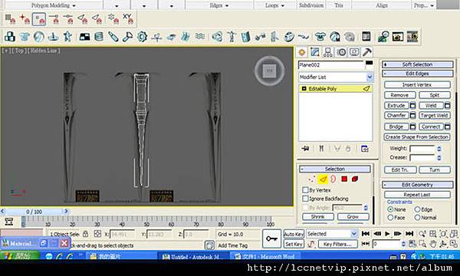The image size is (460, 276).
Task: Open the Modify command panel tab
Action: pos(315,52)
